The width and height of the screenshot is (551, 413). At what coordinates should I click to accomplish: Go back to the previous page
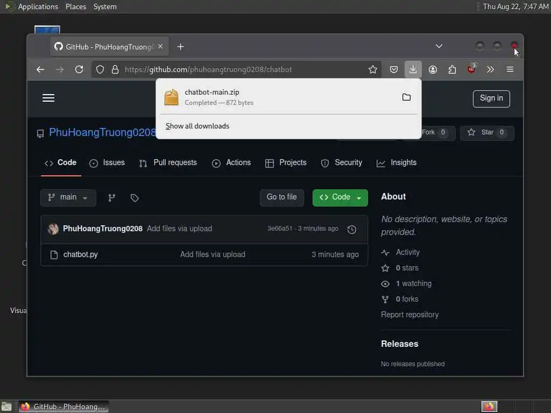[40, 69]
